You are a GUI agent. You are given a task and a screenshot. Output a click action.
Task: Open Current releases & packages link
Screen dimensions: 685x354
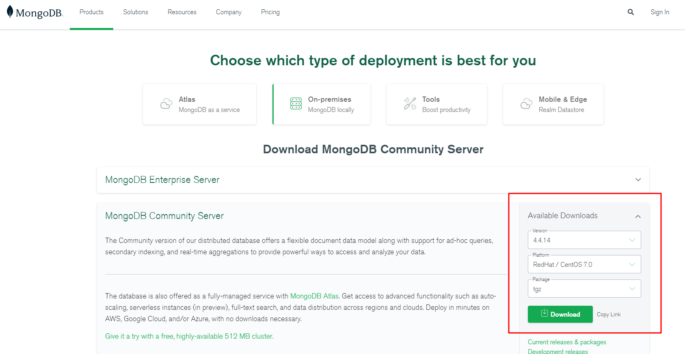point(566,342)
